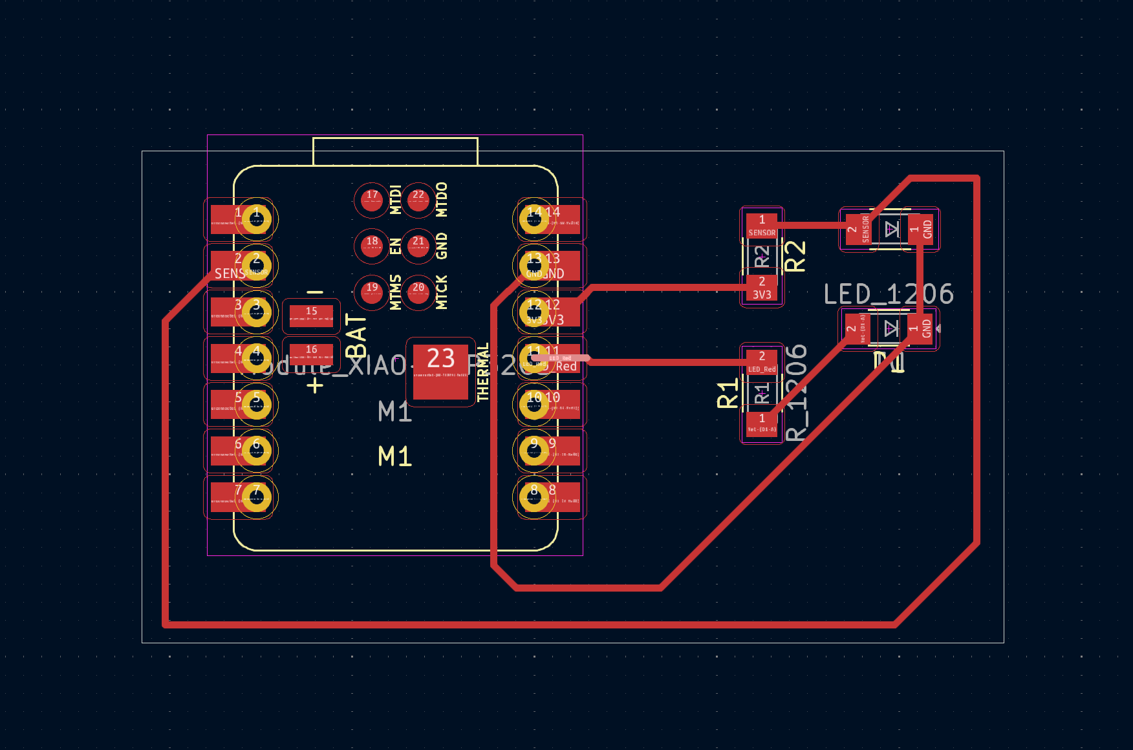Select XIAO module through-hole pad 8
The width and height of the screenshot is (1133, 750).
click(x=535, y=497)
